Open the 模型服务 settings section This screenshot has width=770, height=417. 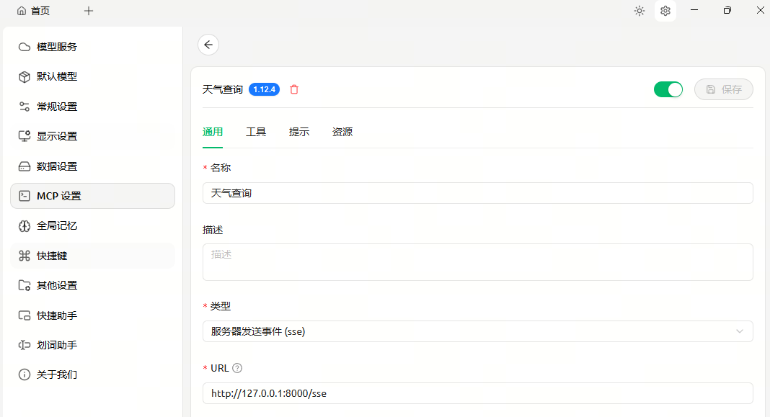pos(56,46)
